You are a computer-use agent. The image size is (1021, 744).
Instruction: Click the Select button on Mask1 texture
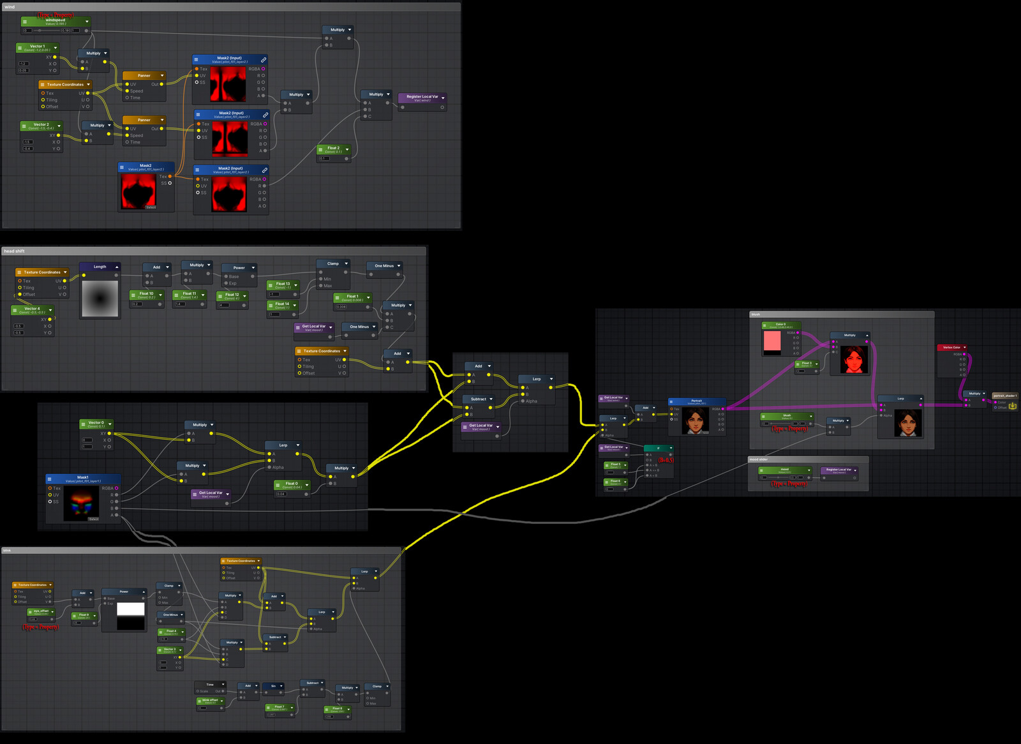coord(94,519)
